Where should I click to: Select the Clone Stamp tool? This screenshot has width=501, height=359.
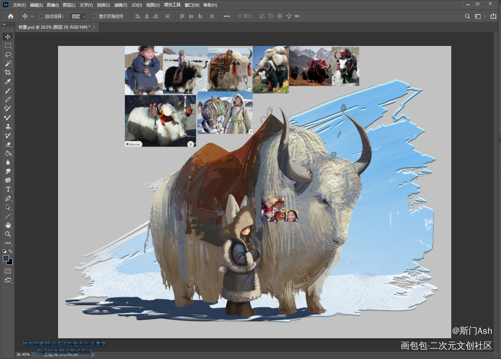tap(8, 126)
